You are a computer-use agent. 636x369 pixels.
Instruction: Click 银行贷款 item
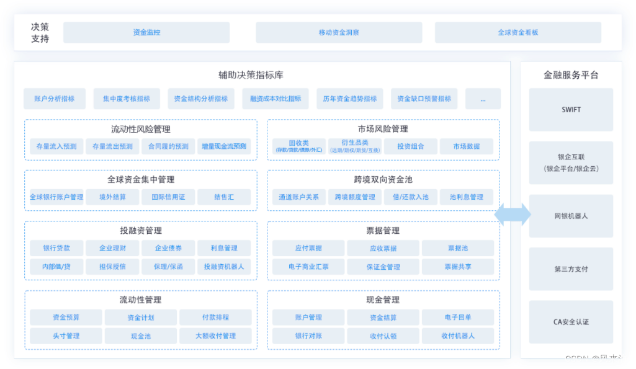(x=56, y=248)
